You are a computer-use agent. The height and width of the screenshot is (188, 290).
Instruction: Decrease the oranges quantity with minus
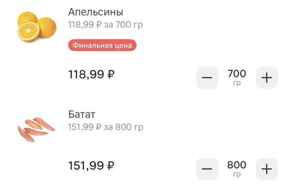[207, 77]
